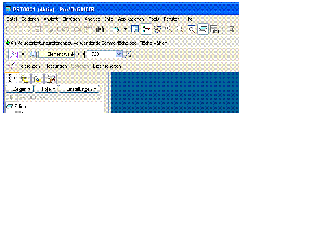The height and width of the screenshot is (243, 325).
Task: Open Search with the binoculars icon
Action: point(100,29)
